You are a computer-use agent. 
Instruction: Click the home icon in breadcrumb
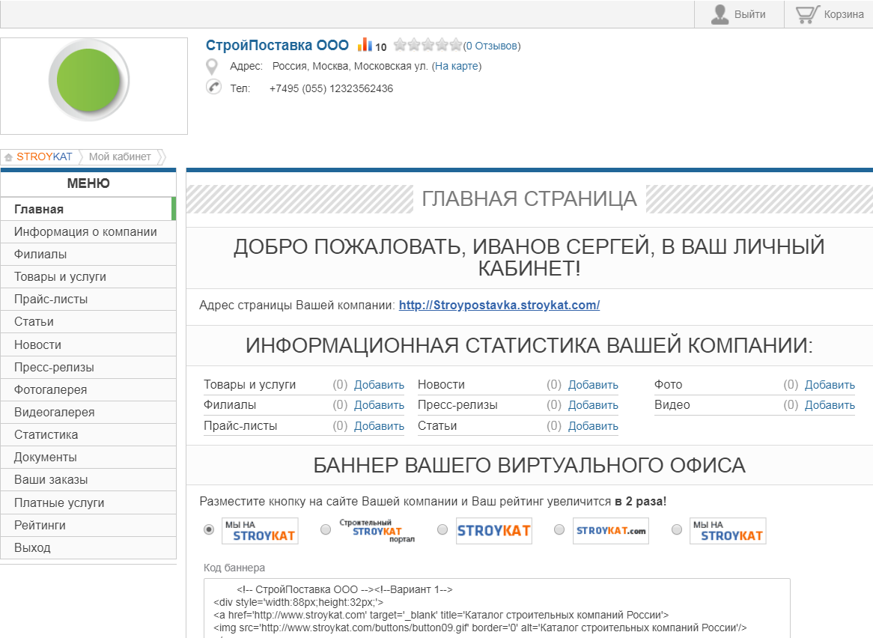(x=8, y=157)
